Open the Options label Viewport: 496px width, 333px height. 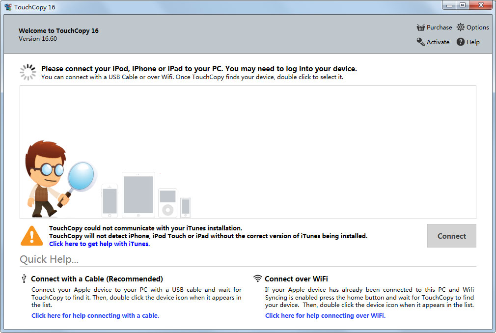pyautogui.click(x=477, y=28)
